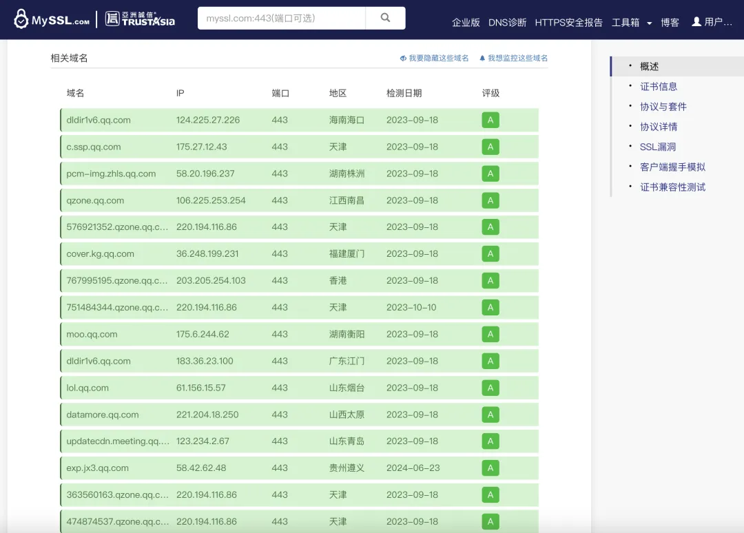Click the A rating badge for c.ssp.qq.com
This screenshot has width=744, height=533.
(490, 147)
